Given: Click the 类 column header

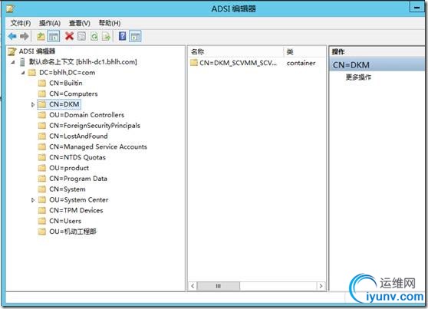Looking at the screenshot, I should point(305,51).
